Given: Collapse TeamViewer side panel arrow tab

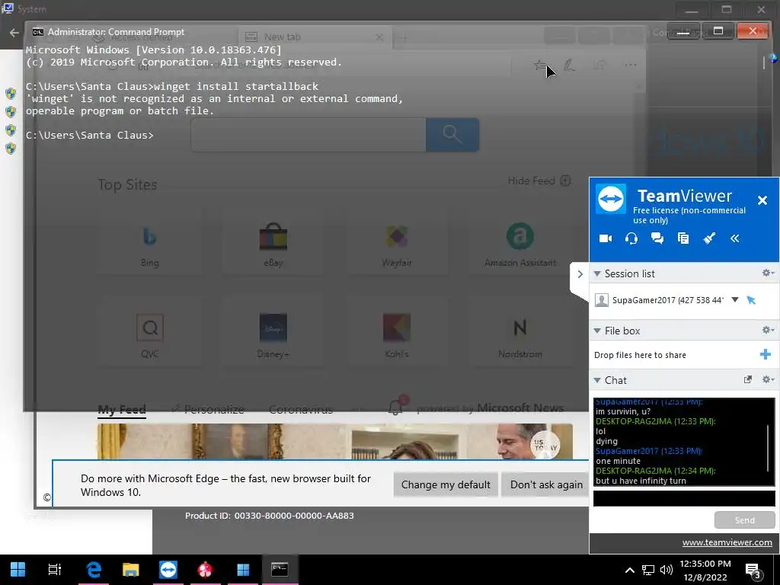Looking at the screenshot, I should coord(580,274).
